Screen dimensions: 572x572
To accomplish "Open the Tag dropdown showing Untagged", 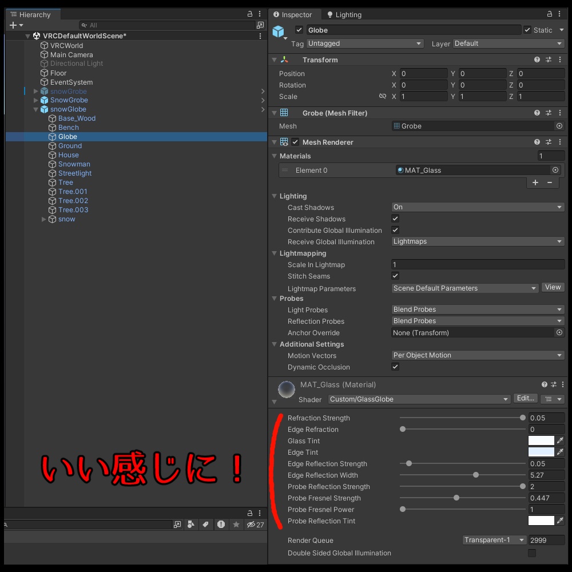I will pos(365,43).
